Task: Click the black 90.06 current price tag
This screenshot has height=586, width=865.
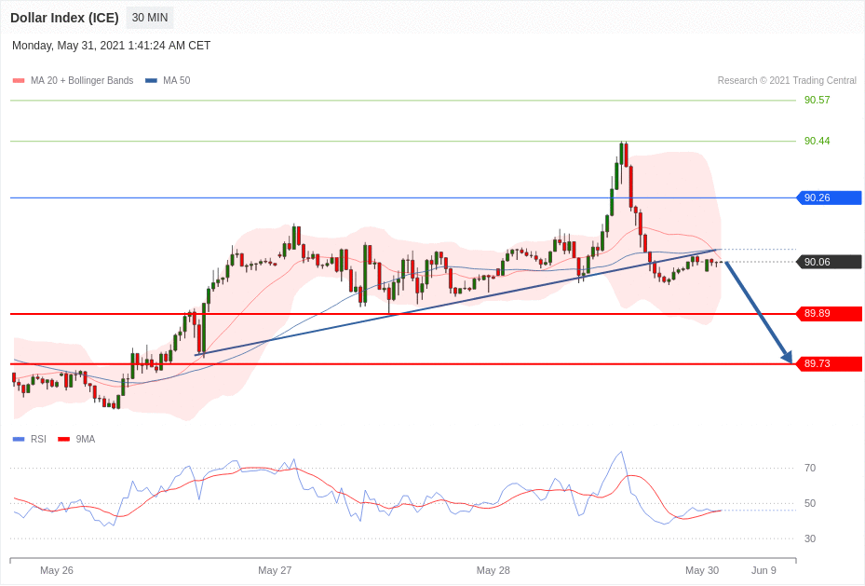Action: click(x=829, y=262)
